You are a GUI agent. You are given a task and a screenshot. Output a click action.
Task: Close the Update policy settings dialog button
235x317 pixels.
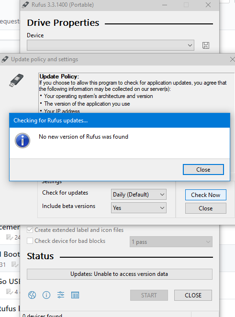coord(206,208)
